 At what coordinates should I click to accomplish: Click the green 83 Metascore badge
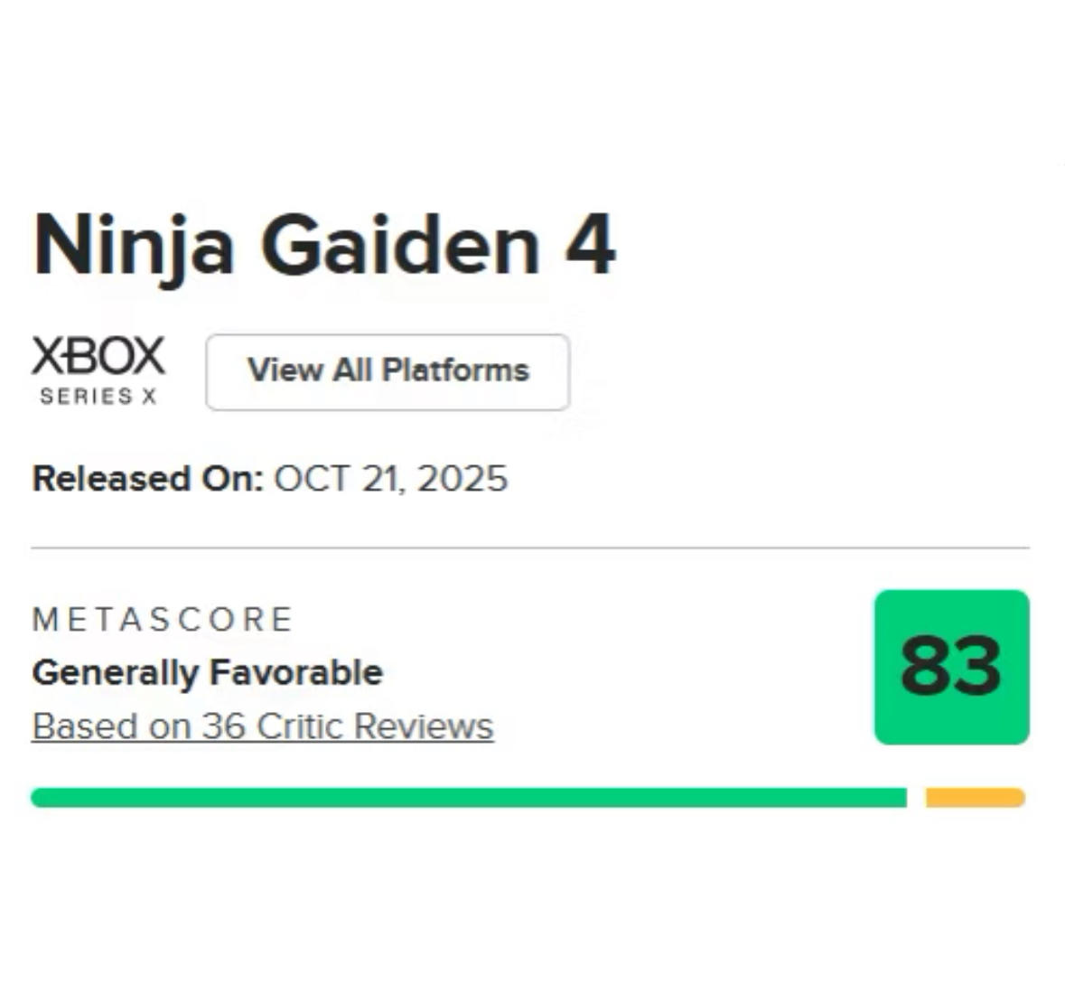tap(951, 667)
